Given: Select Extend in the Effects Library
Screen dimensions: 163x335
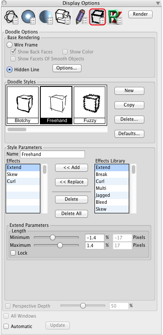Looking at the screenshot, I should coord(112,168).
